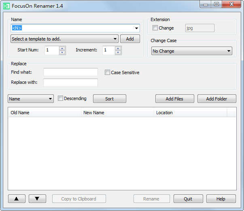The width and height of the screenshot is (244, 211).
Task: Click the Rename button
Action: tap(152, 199)
